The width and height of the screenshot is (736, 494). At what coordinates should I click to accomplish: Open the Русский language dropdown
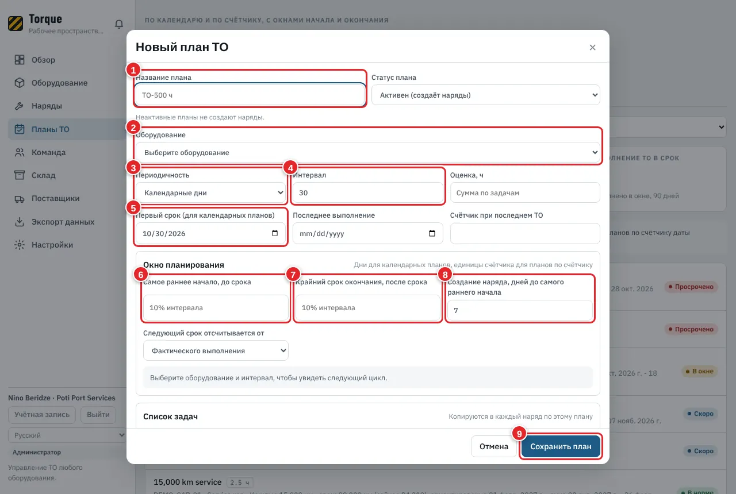pyautogui.click(x=67, y=435)
